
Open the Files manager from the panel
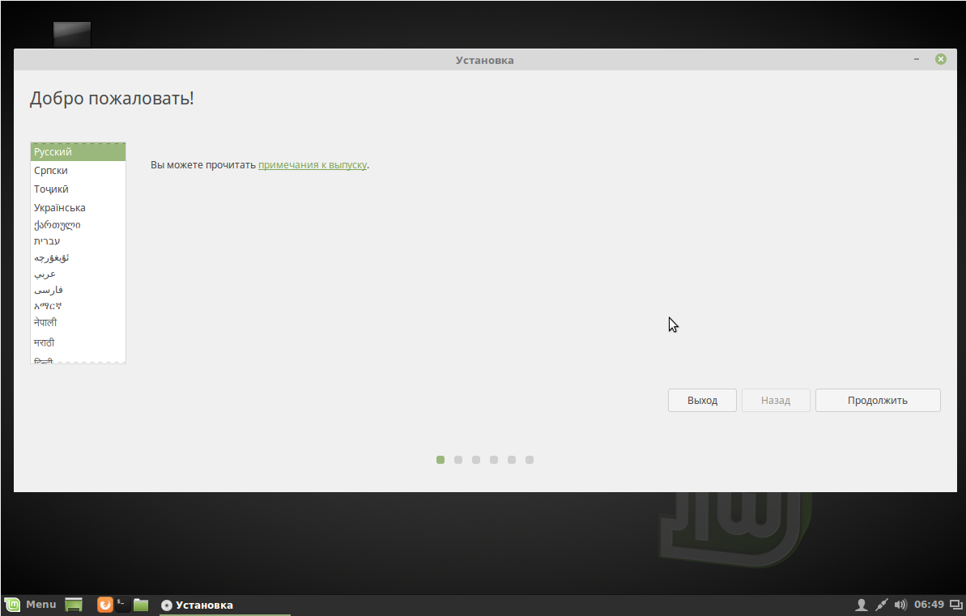pyautogui.click(x=141, y=605)
